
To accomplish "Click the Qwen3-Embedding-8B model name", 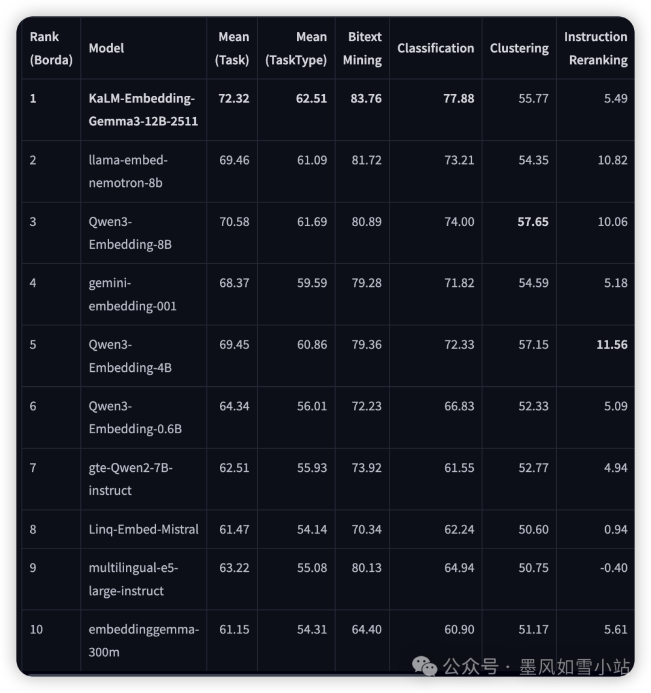I will click(130, 233).
